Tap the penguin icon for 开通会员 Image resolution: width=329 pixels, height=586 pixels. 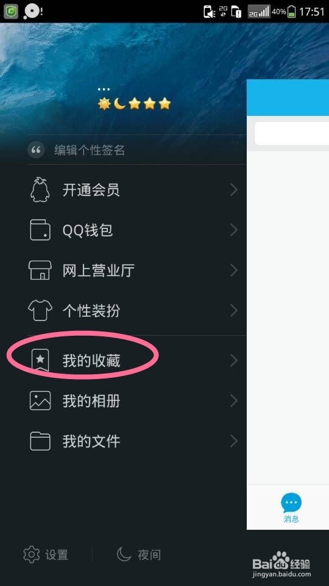(40, 190)
